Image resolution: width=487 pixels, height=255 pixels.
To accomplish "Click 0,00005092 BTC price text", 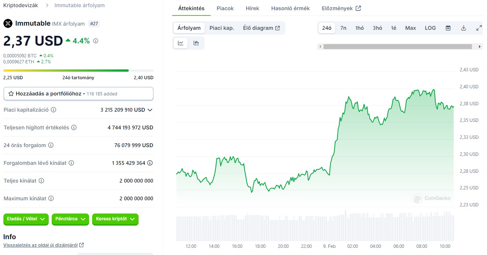I will tap(20, 55).
